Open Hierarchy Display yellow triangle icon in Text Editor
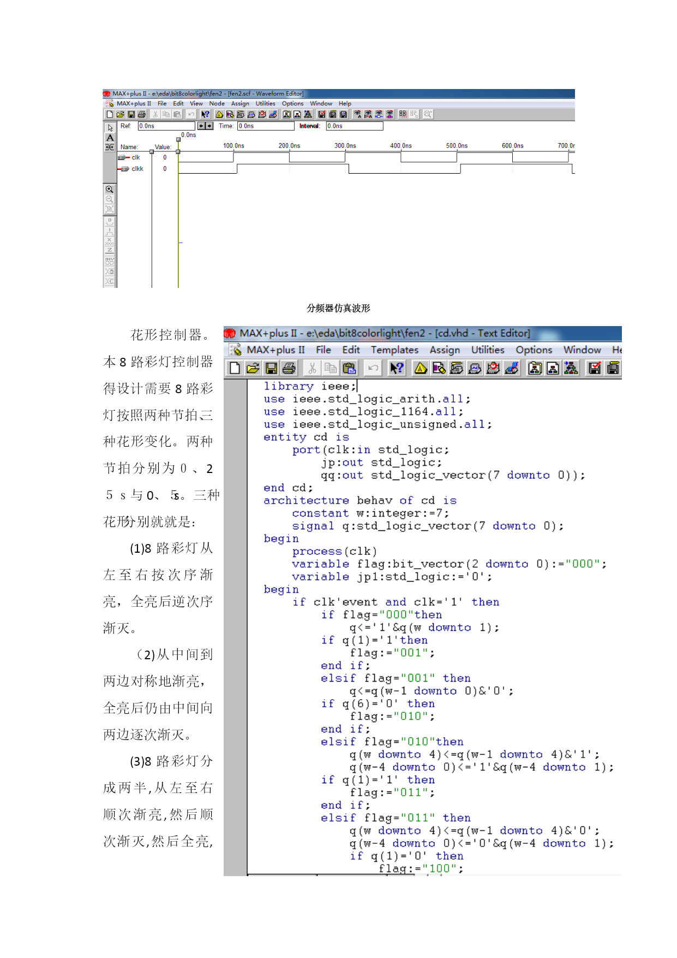 click(x=421, y=368)
